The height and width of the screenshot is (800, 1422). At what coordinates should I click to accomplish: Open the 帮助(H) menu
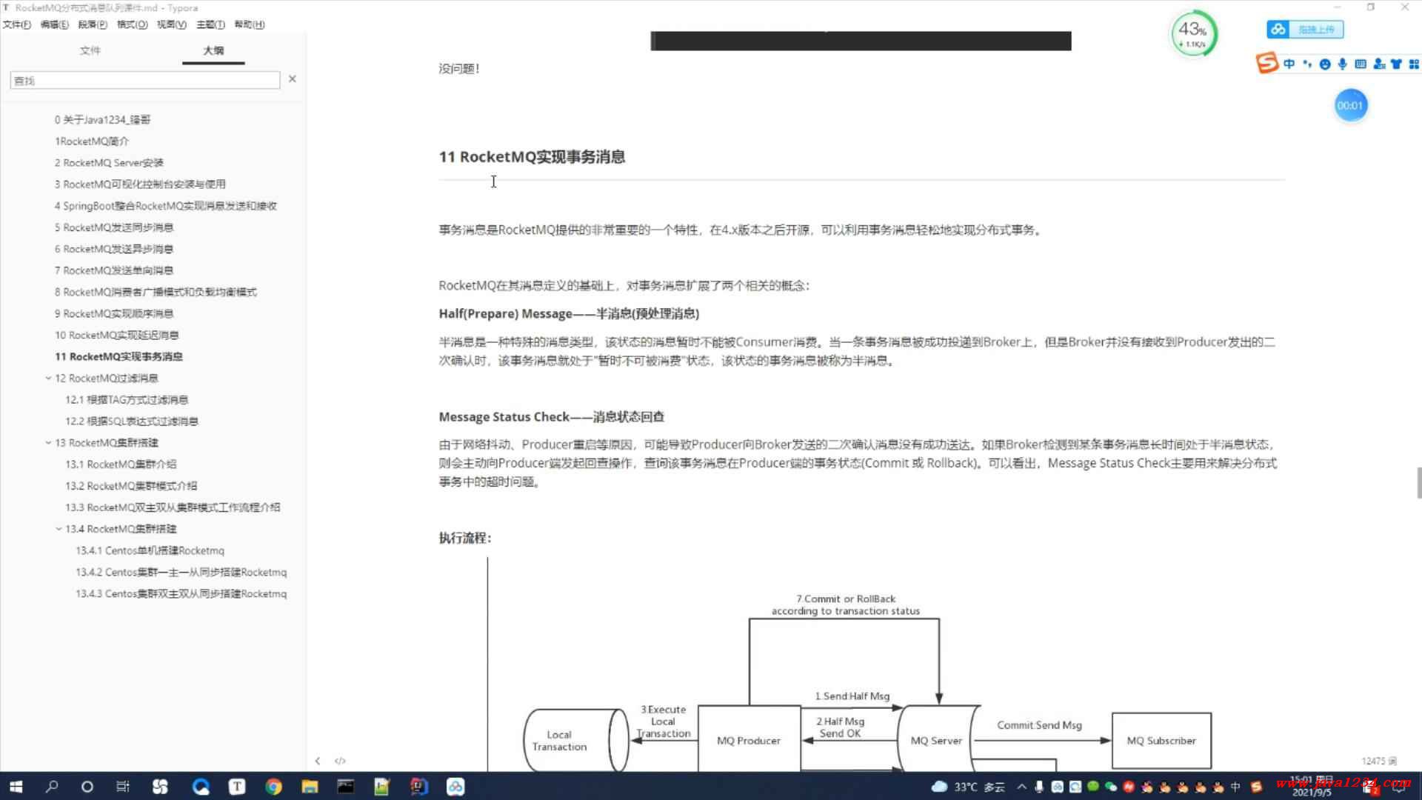click(250, 24)
